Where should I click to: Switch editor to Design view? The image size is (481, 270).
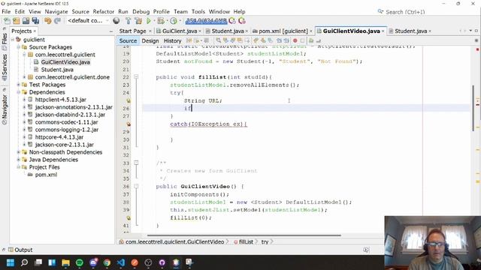(150, 40)
